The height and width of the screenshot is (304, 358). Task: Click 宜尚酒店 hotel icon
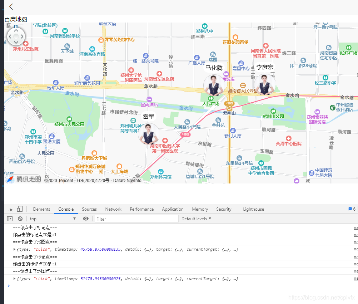149,99
